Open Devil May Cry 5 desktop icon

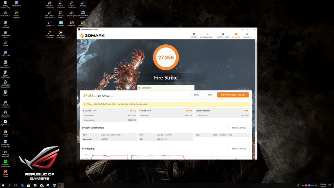[72, 15]
